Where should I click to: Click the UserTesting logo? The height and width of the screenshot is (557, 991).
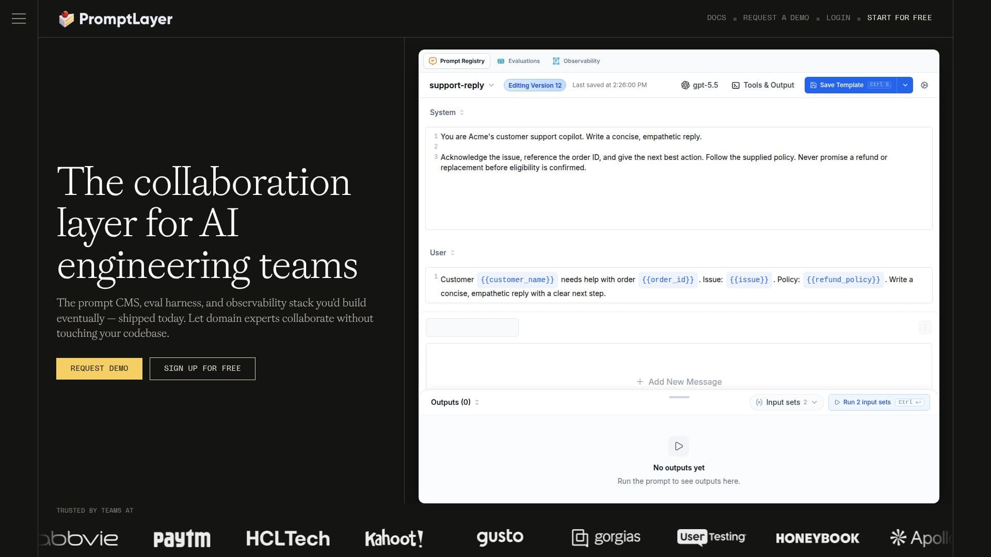[x=711, y=537]
